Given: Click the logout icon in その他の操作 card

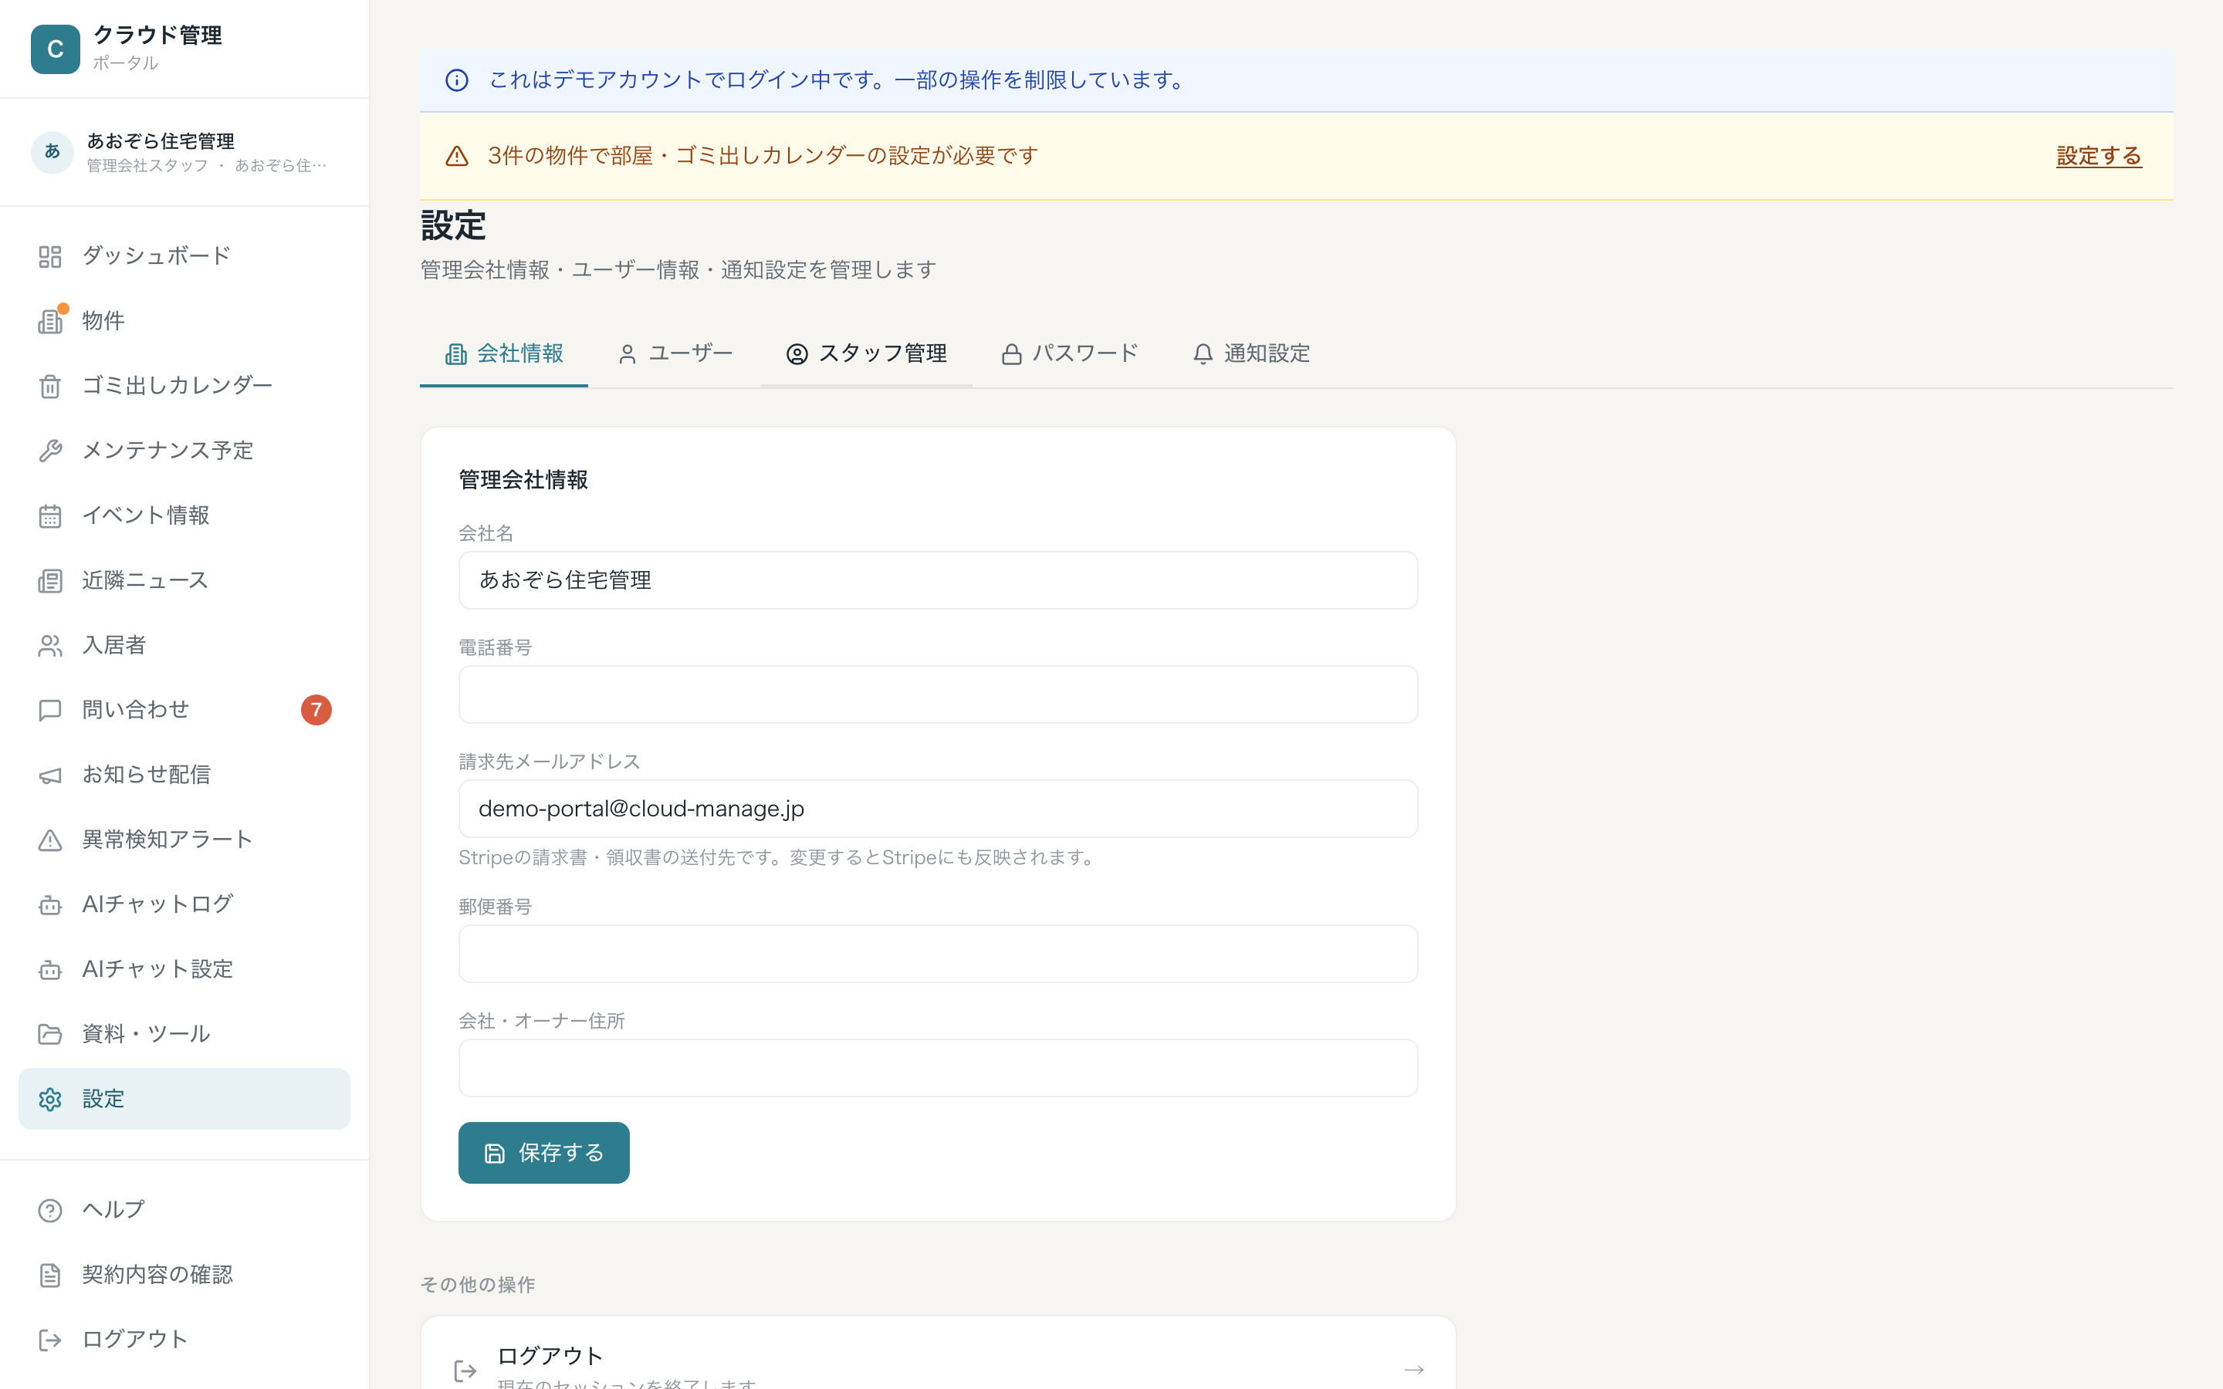Looking at the screenshot, I should (x=465, y=1370).
